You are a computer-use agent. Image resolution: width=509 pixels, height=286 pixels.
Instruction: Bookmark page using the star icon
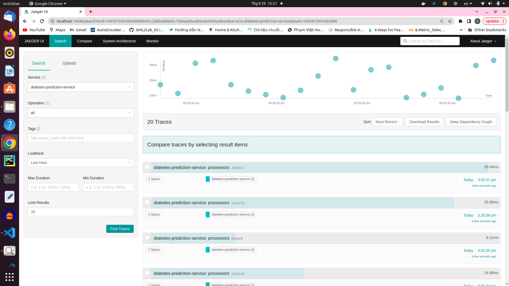pos(450,21)
